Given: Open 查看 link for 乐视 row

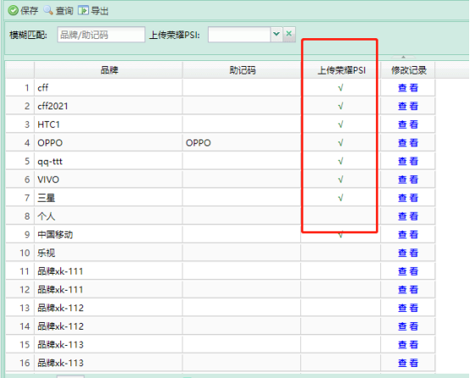Looking at the screenshot, I should pyautogui.click(x=408, y=253).
